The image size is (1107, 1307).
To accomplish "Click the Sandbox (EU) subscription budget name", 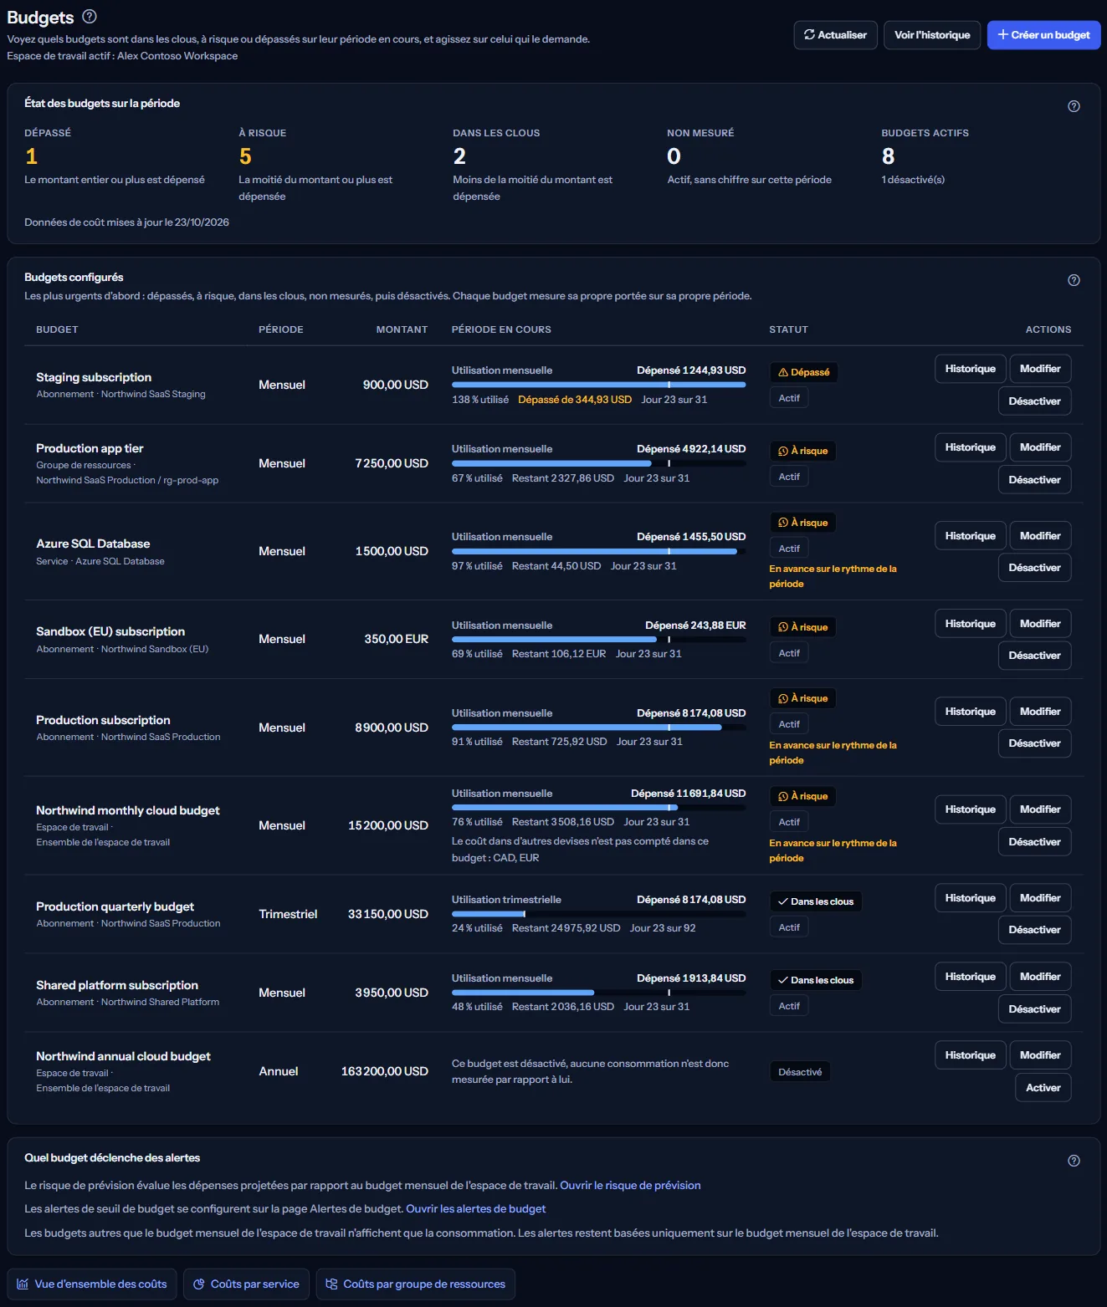I will point(110,631).
